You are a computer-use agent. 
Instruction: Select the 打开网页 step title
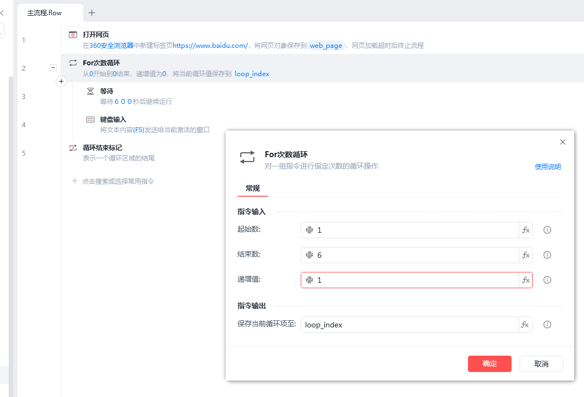(x=96, y=35)
